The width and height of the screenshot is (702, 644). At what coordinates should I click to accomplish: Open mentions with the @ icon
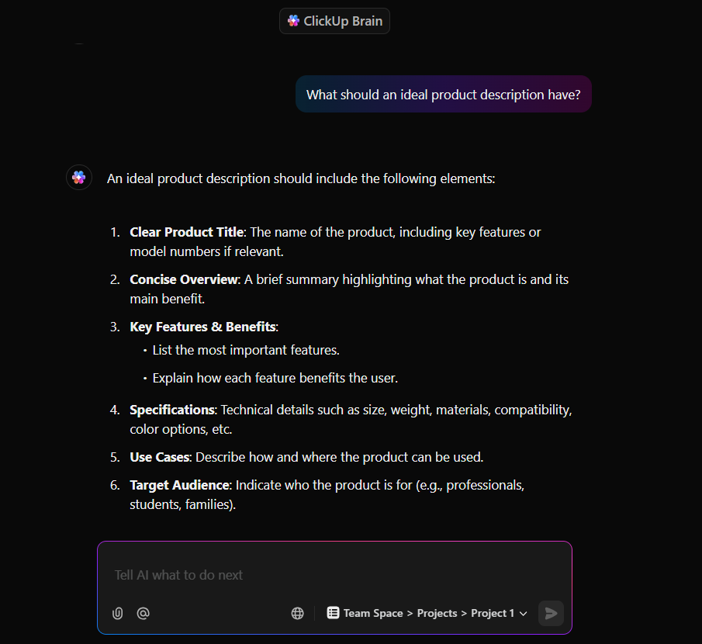pyautogui.click(x=143, y=613)
